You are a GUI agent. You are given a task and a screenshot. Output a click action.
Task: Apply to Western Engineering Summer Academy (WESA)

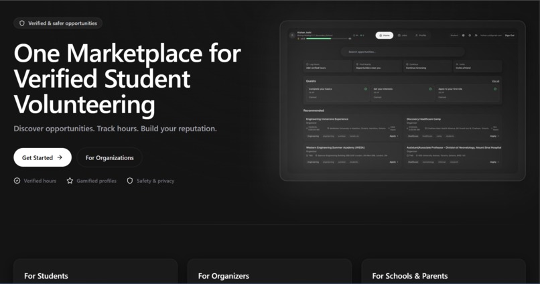click(x=394, y=162)
